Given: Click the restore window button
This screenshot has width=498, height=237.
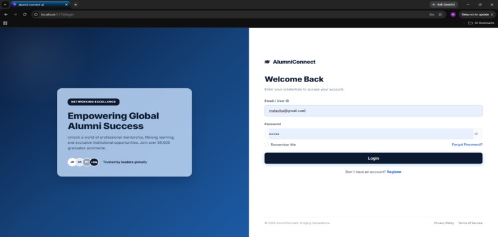Looking at the screenshot, I should click(480, 5).
